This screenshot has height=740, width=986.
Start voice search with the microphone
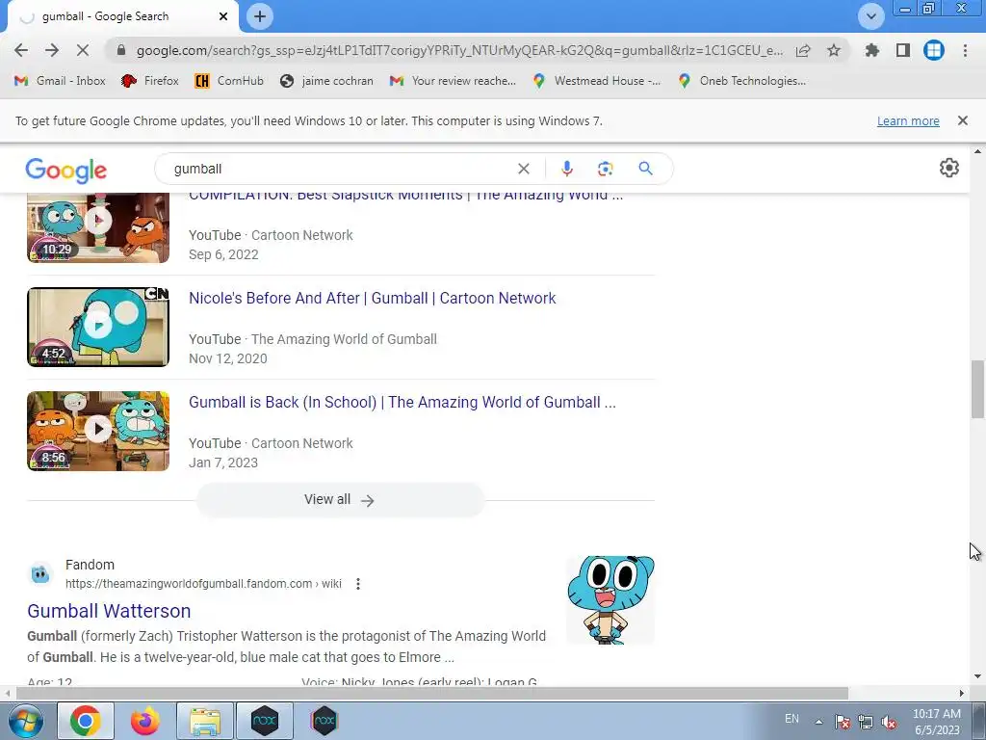(566, 169)
